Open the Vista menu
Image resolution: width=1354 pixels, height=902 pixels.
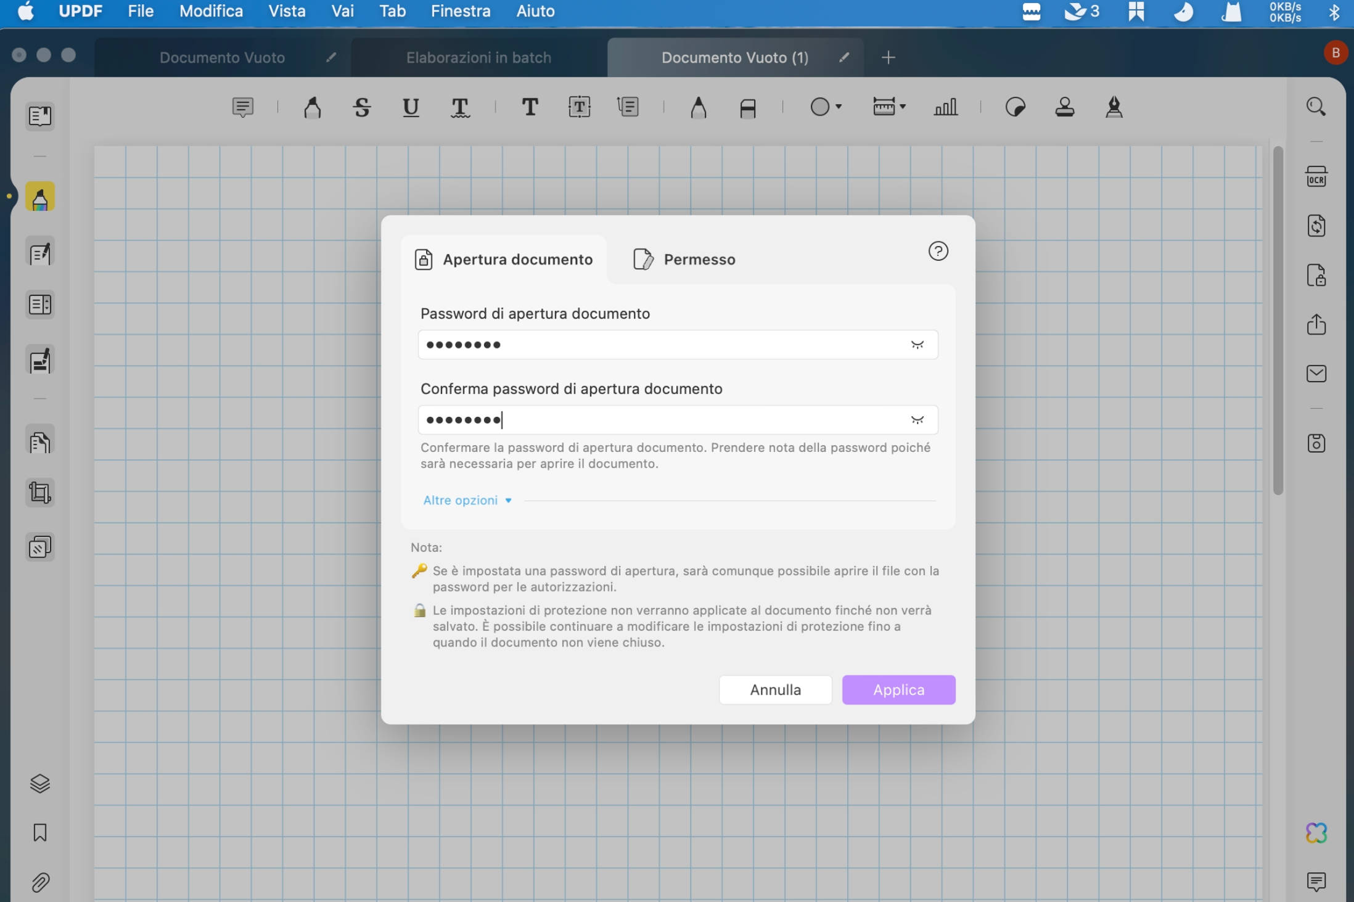287,11
